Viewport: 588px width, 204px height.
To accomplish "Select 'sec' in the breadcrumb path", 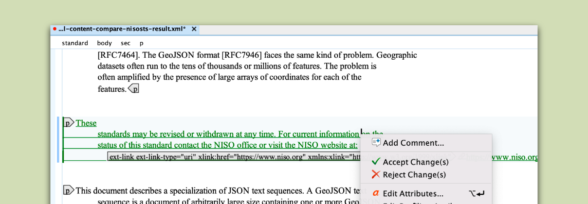I will [x=126, y=43].
